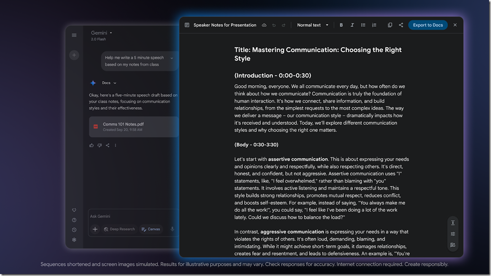Give the response a thumbs up
Viewport: 491px width, 276px height.
(91, 145)
